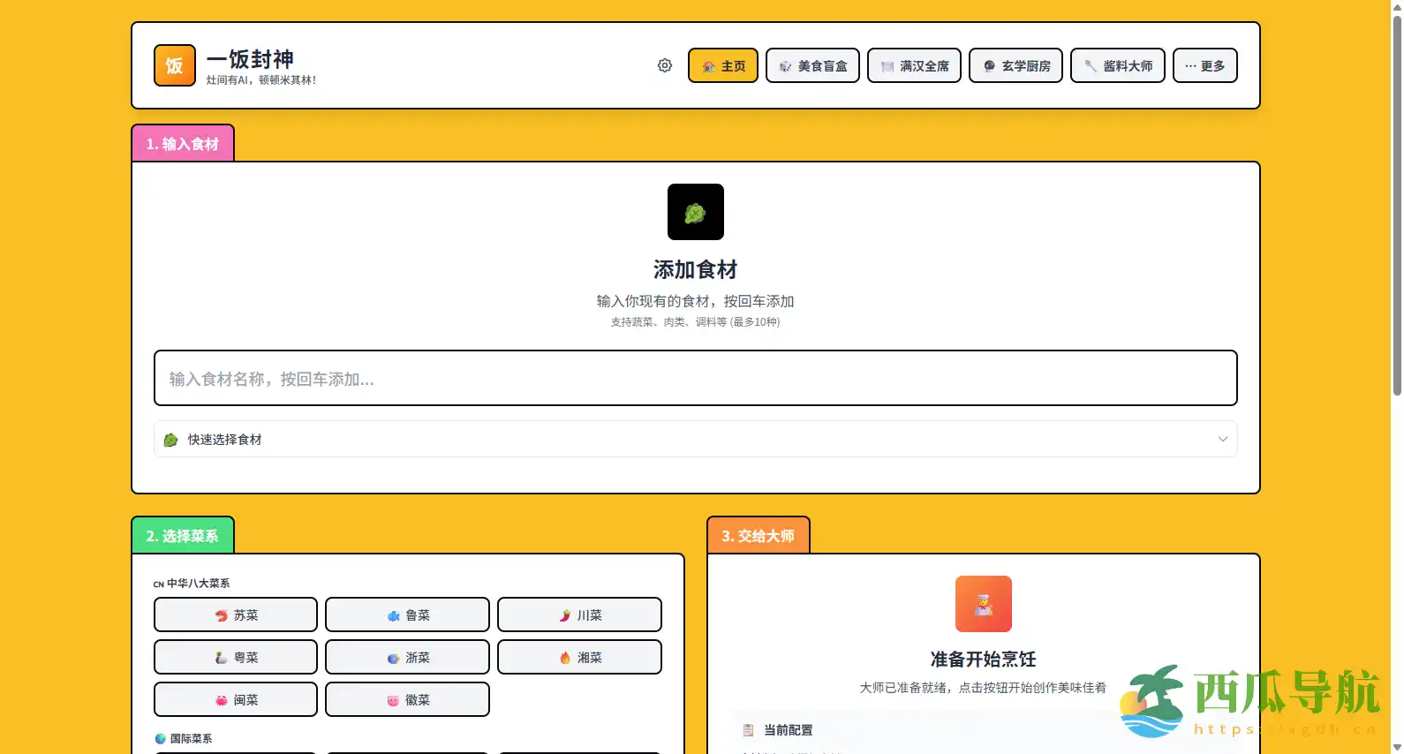Click the settings gear icon
This screenshot has width=1404, height=754.
(x=665, y=65)
